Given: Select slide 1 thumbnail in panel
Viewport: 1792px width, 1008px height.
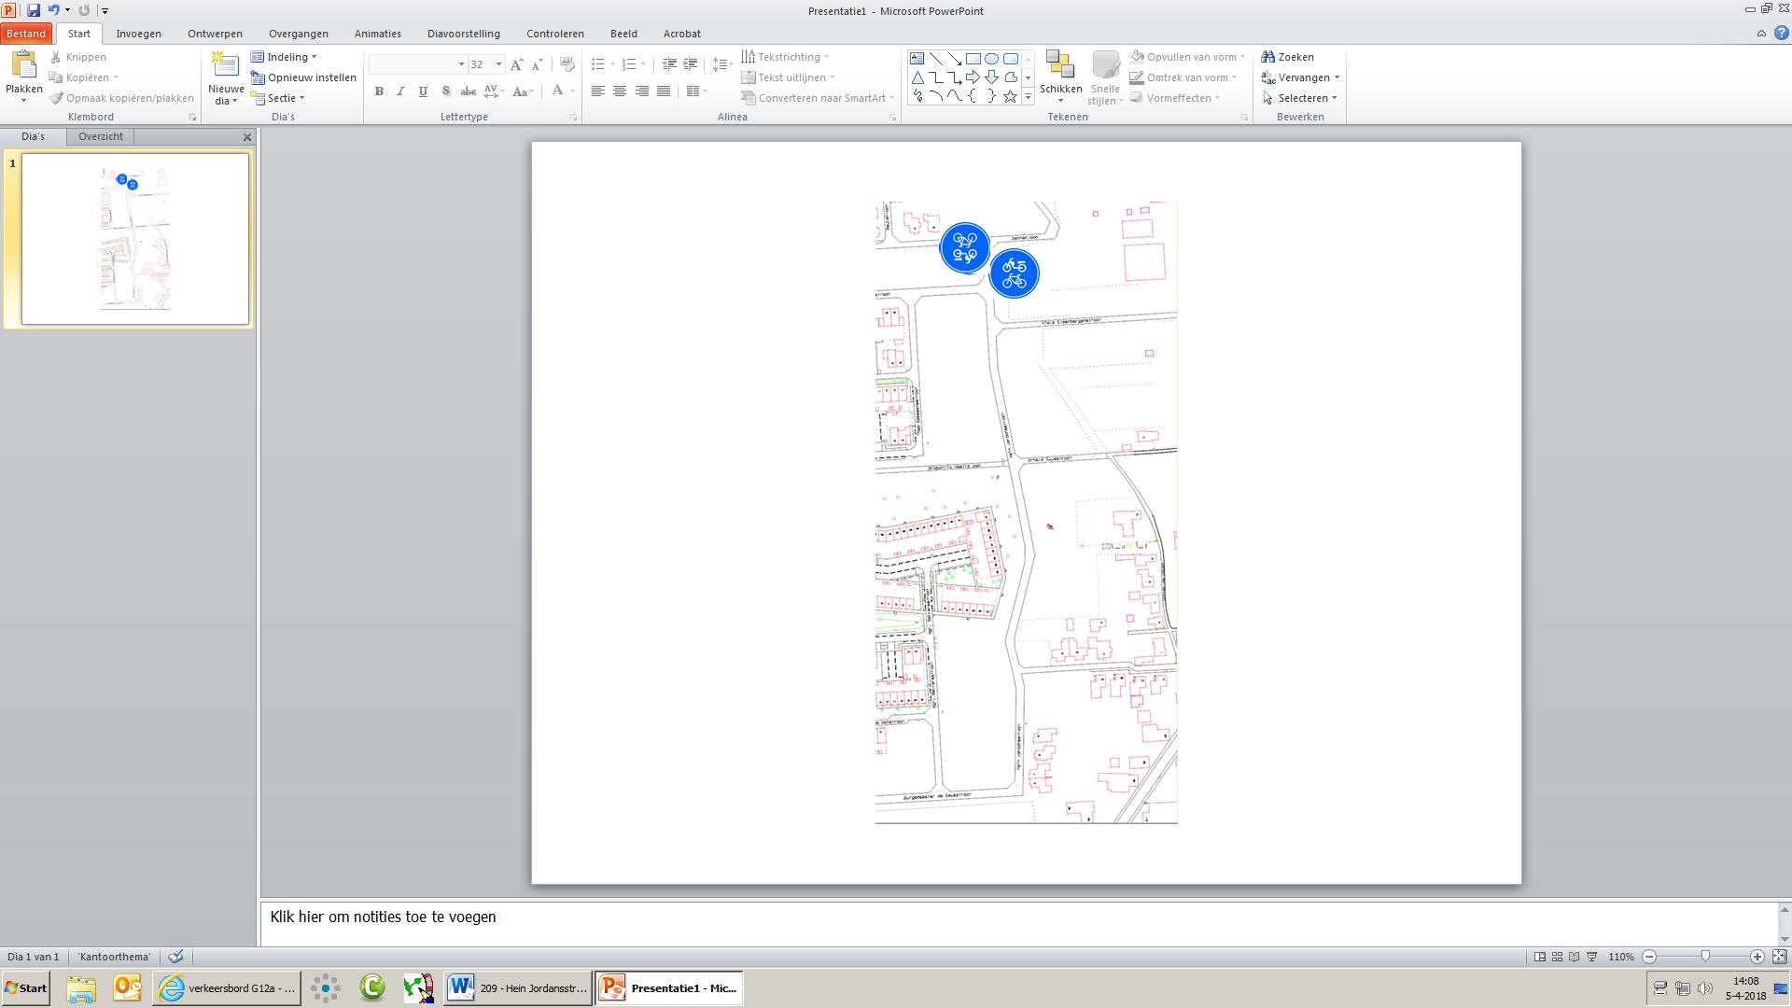Looking at the screenshot, I should coord(135,239).
